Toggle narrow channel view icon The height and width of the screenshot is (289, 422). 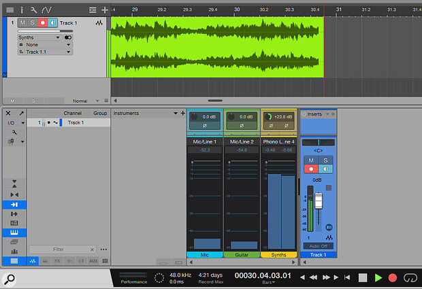[14, 194]
